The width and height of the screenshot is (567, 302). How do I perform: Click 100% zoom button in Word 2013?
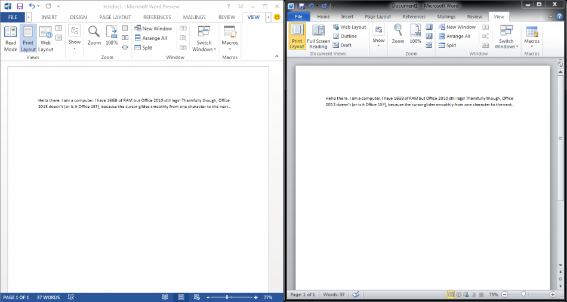click(112, 35)
